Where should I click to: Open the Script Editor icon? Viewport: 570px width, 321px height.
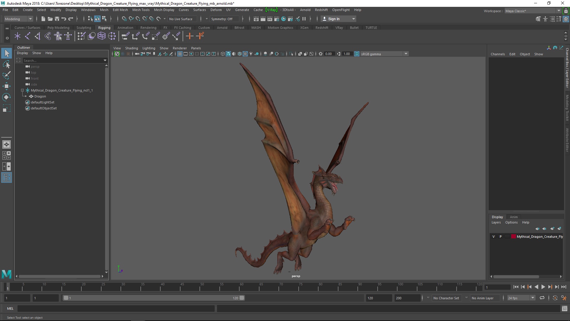click(565, 309)
